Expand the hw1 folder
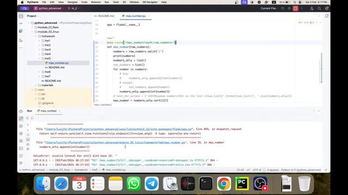The width and height of the screenshot is (348, 195). point(39,41)
